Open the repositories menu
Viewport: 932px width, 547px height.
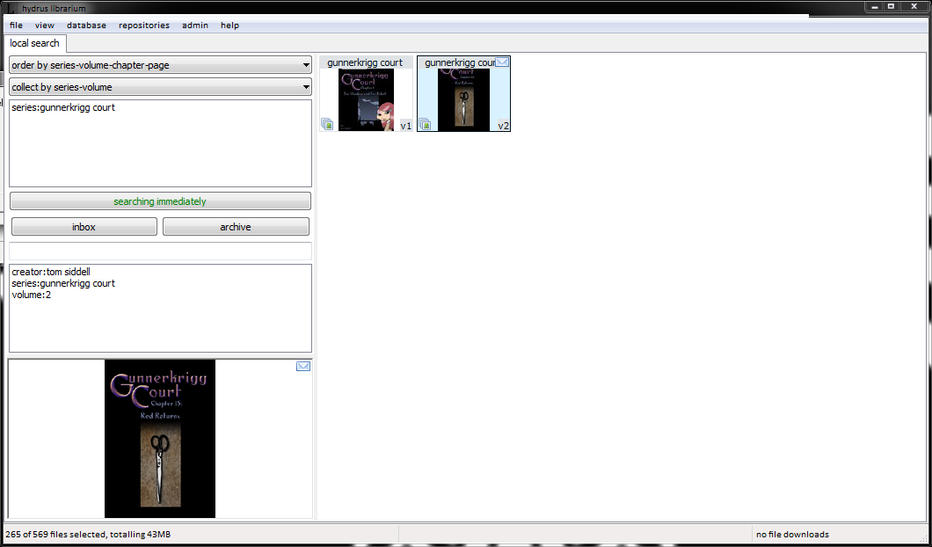click(144, 26)
